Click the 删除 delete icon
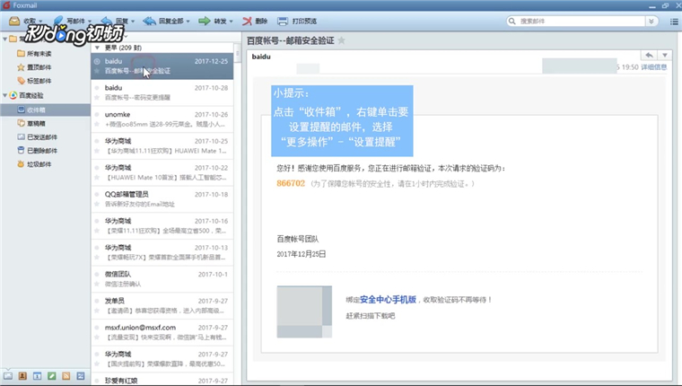682x386 pixels. pyautogui.click(x=247, y=21)
